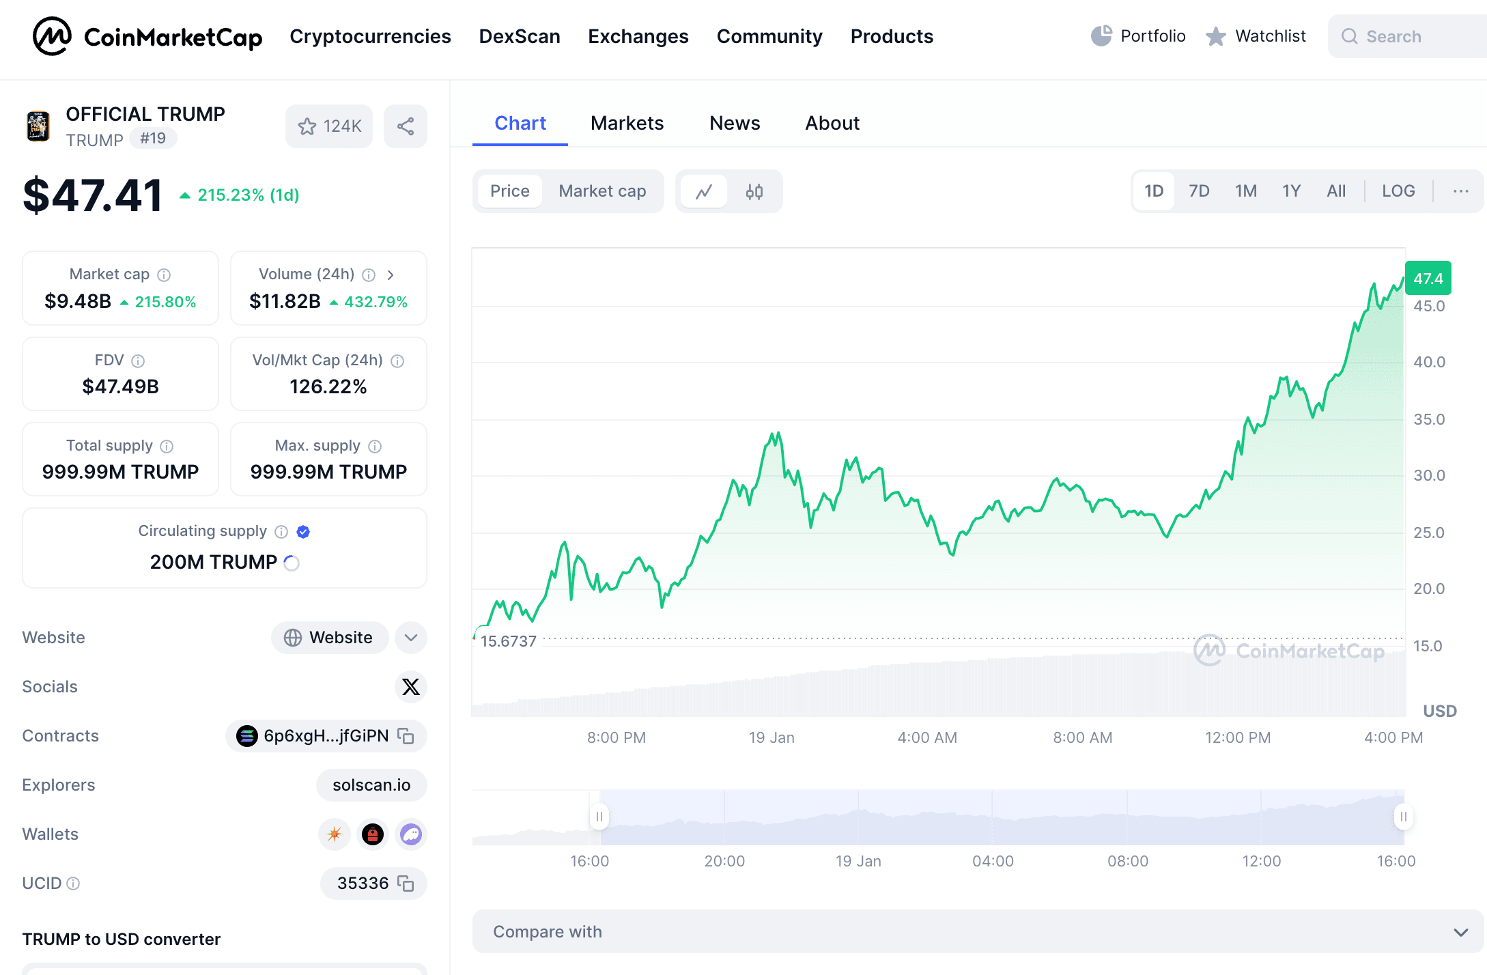The width and height of the screenshot is (1487, 975).
Task: Select the 7D timeframe
Action: point(1199,191)
